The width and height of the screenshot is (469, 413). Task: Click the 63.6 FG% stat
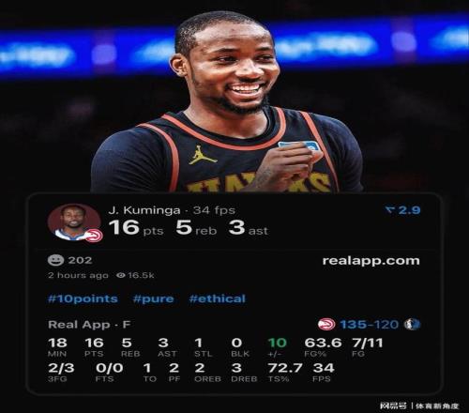323,346
